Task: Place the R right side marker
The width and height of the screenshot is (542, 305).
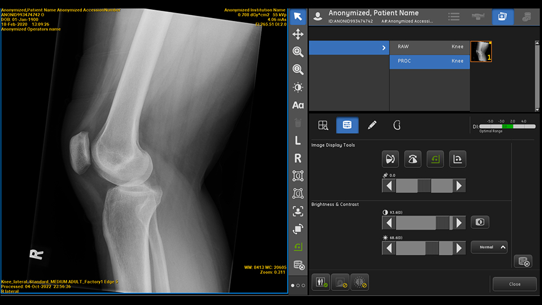Action: (298, 159)
